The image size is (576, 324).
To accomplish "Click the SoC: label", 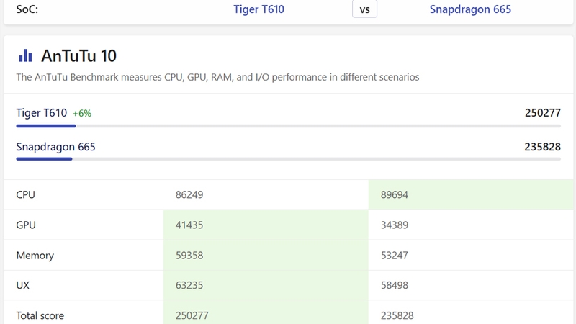I will coord(27,9).
